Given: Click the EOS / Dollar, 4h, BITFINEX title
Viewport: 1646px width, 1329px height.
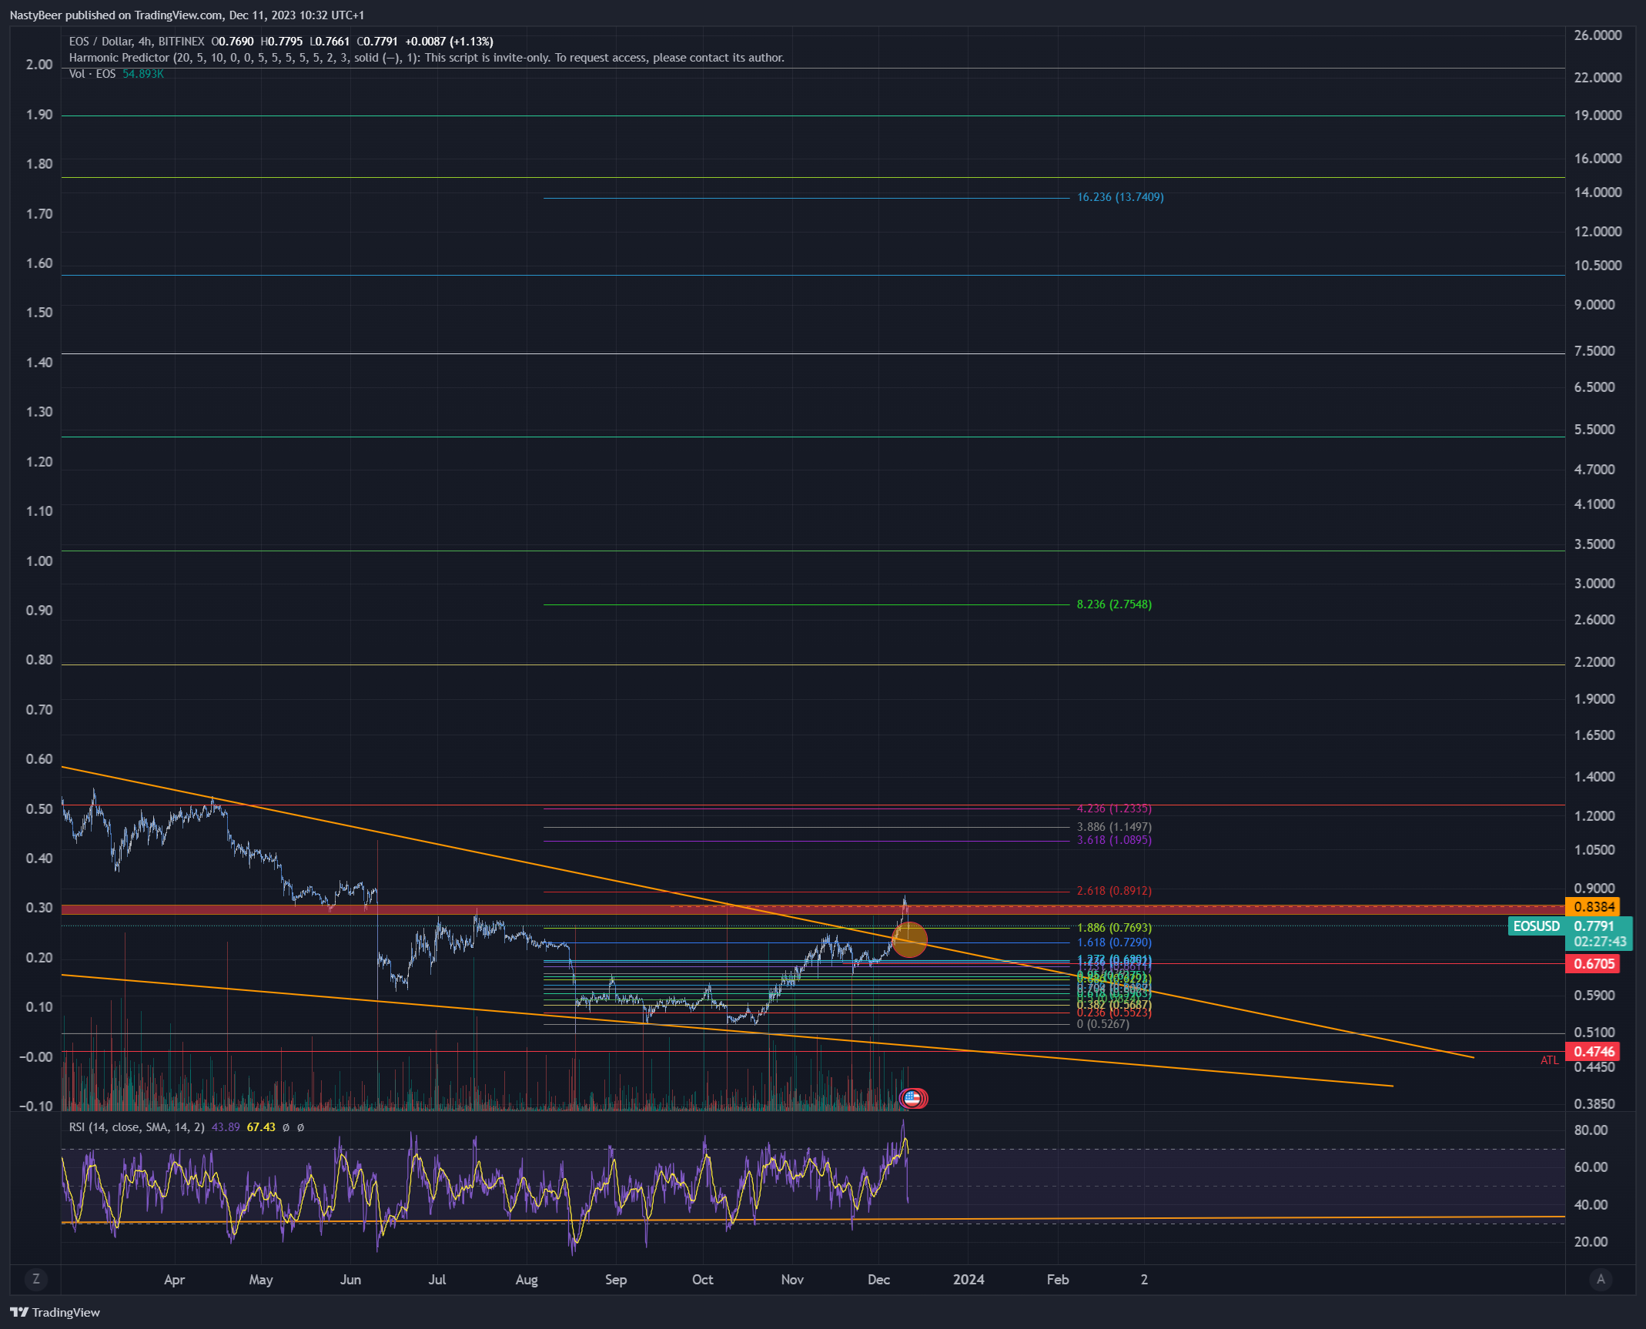Looking at the screenshot, I should click(137, 42).
